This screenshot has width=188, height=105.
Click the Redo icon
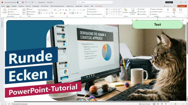[x=29, y=2]
